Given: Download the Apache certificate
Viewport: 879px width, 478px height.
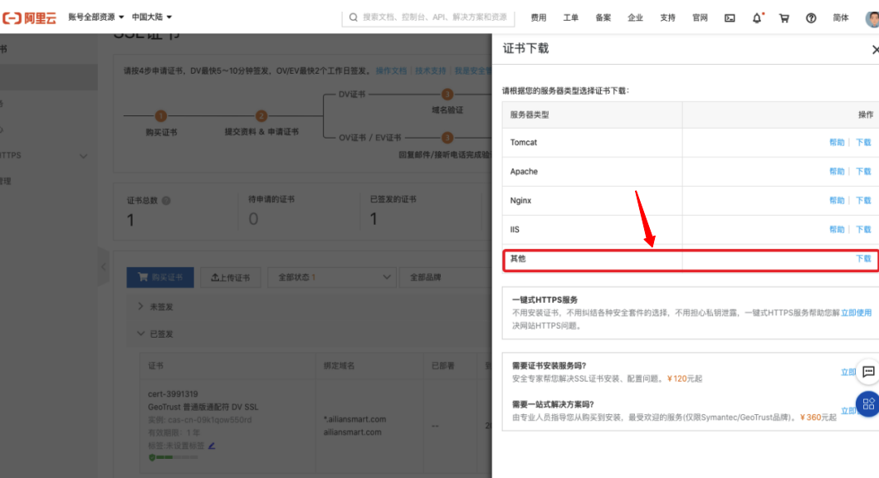Looking at the screenshot, I should pyautogui.click(x=863, y=172).
